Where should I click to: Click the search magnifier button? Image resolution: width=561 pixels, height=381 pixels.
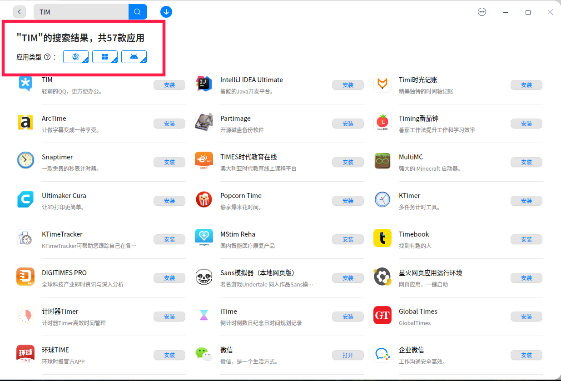(x=138, y=12)
